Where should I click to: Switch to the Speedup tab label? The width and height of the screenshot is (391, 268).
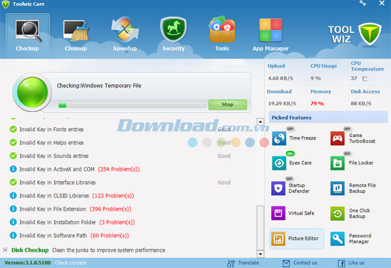tap(124, 48)
